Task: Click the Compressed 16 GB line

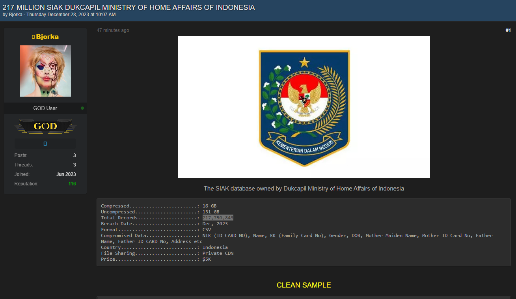Action: [x=159, y=206]
